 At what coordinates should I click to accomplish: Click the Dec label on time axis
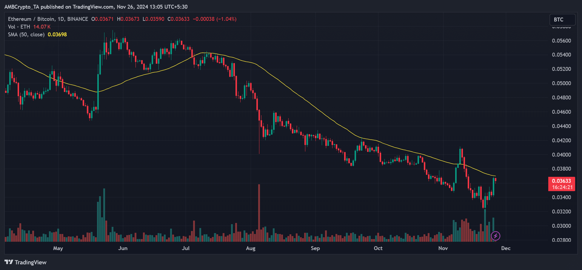tap(506, 248)
